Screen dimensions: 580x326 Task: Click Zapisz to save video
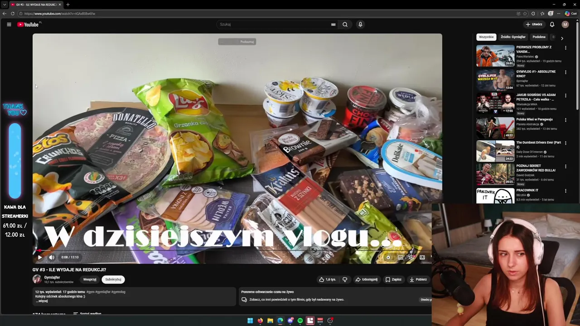click(393, 279)
